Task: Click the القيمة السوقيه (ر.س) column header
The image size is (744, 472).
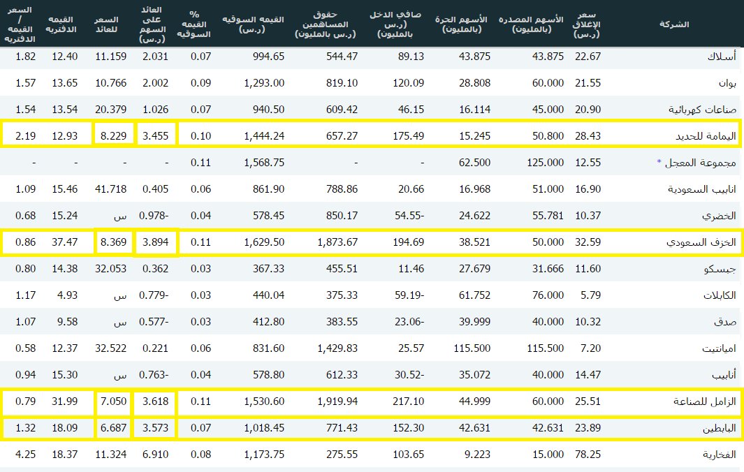Action: coord(253,24)
